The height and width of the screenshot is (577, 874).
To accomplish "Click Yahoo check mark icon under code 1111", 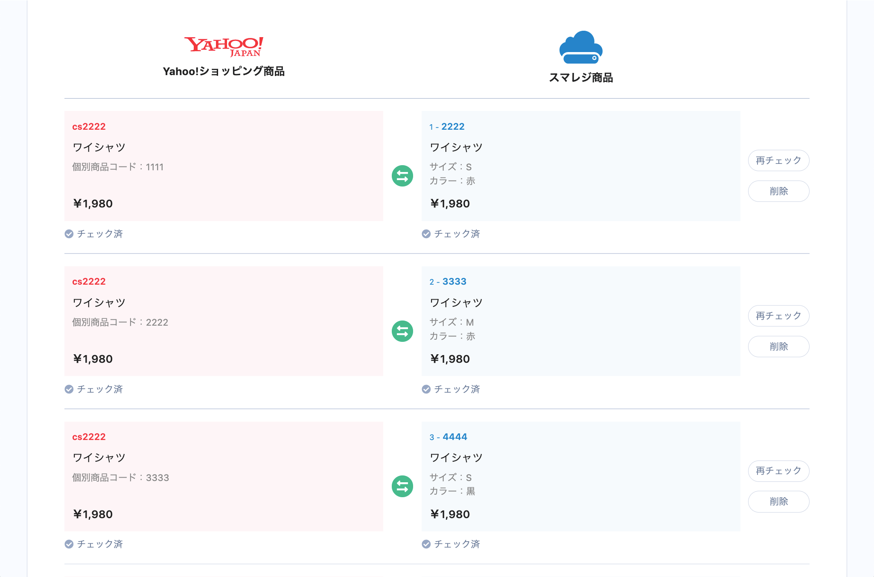I will click(69, 234).
